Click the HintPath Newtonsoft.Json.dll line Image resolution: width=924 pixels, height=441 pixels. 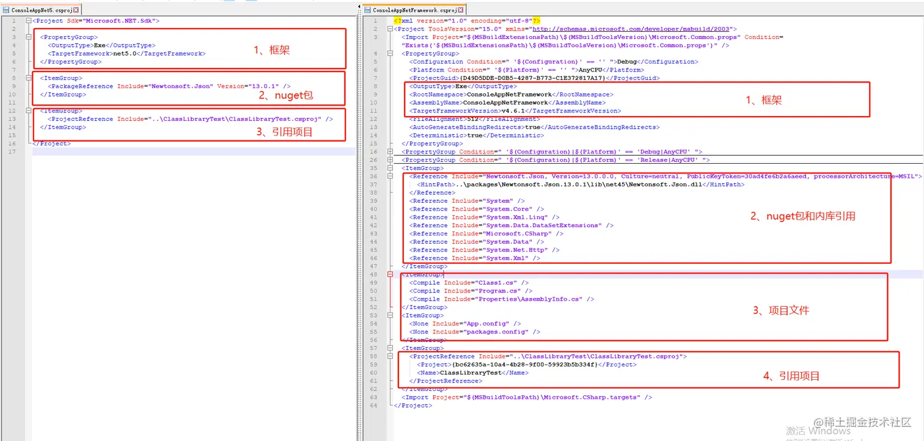(581, 184)
